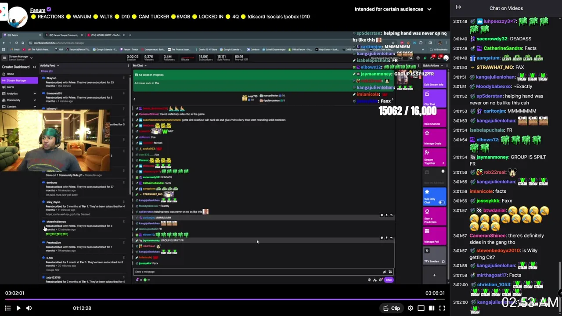Toggle the side-by-side chat layout icon

(x=432, y=308)
